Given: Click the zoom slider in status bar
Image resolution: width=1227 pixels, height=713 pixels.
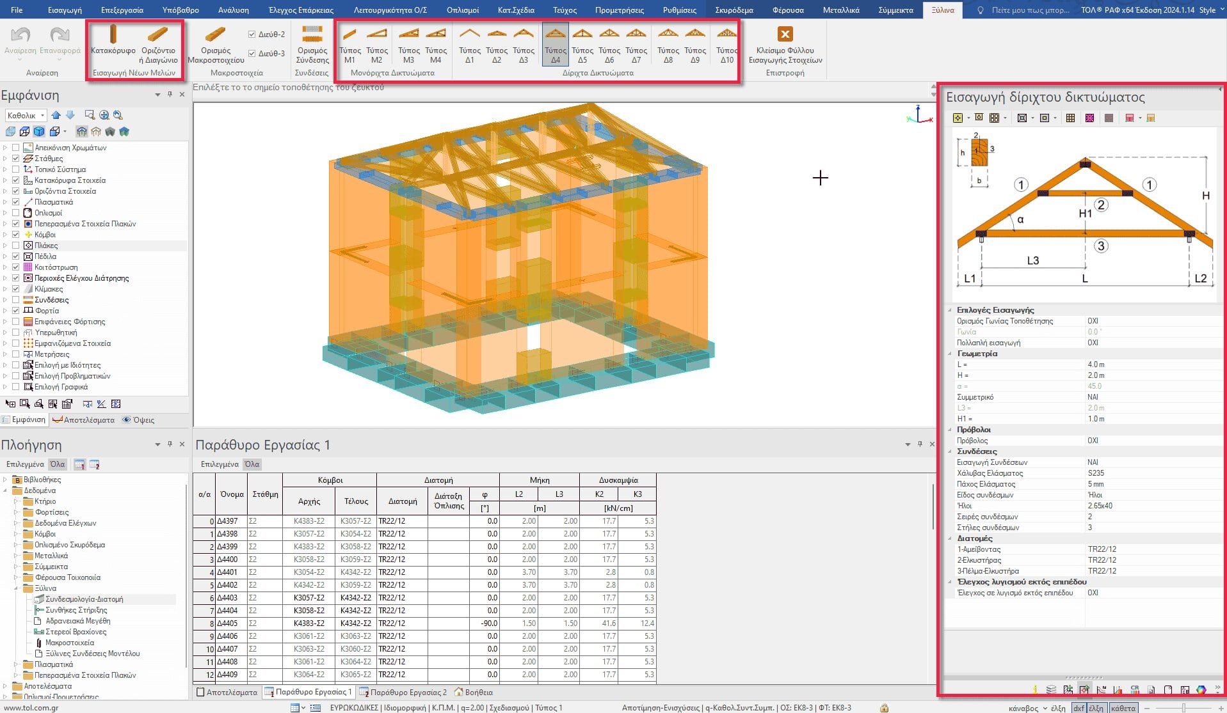Looking at the screenshot, I should 1183,708.
